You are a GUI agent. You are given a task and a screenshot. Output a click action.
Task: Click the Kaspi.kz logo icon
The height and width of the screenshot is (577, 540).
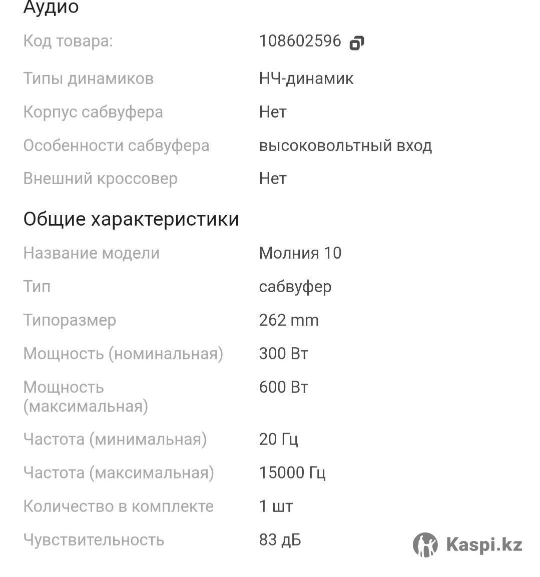point(425,544)
